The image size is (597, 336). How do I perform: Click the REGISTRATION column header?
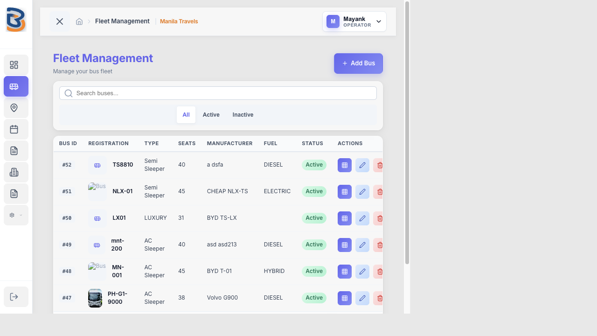(108, 143)
